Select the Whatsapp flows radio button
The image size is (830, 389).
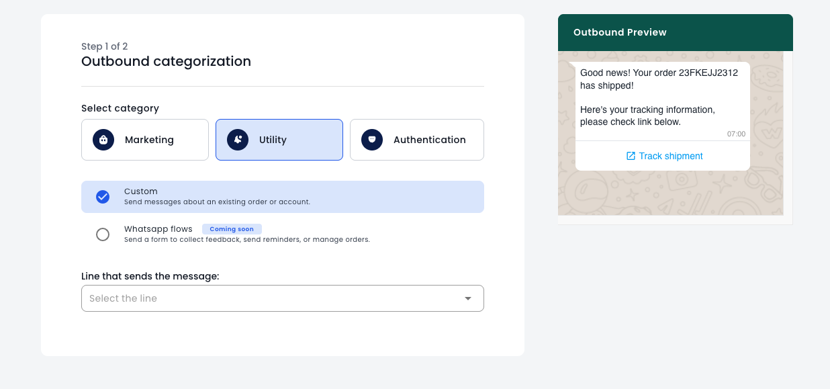point(103,234)
